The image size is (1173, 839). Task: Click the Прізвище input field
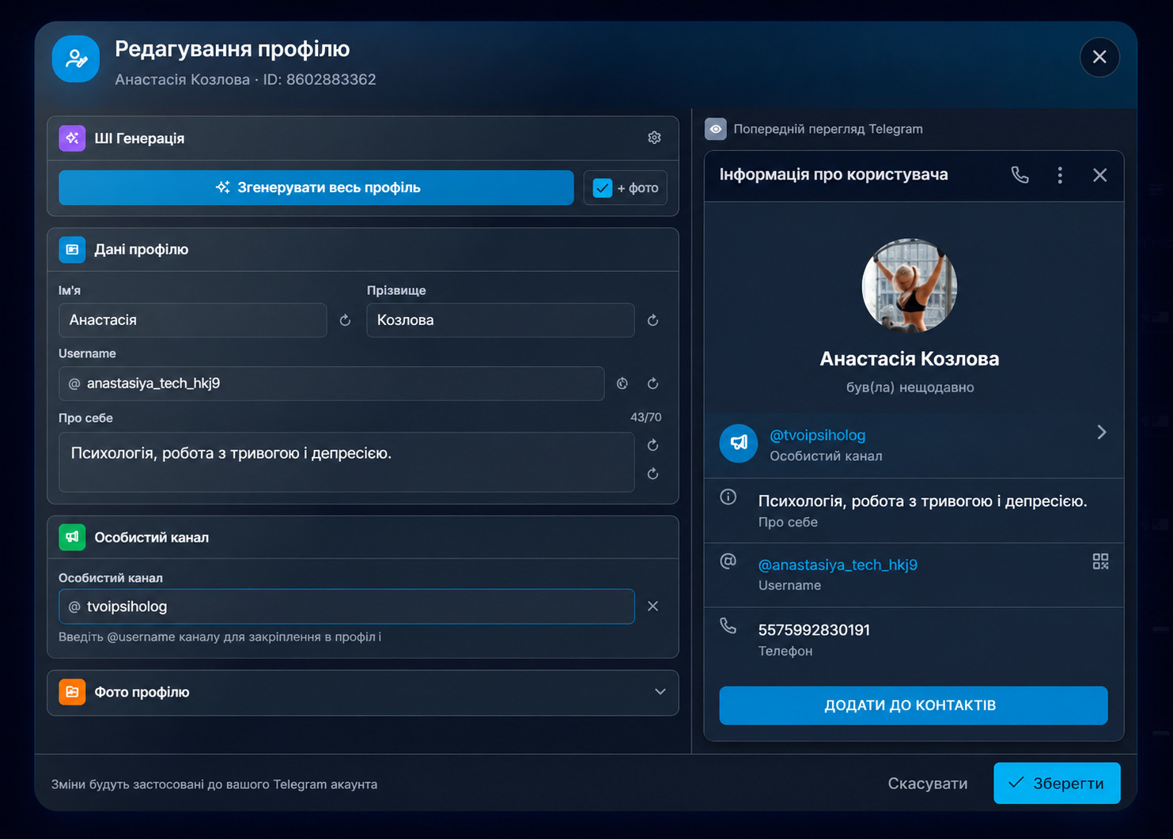501,320
